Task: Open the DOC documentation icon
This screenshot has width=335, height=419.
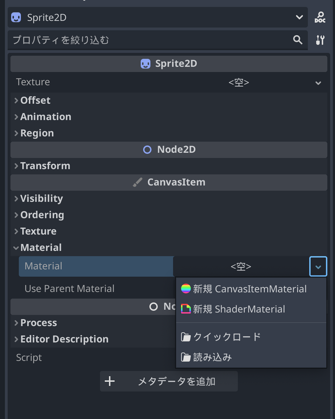Action: [320, 17]
